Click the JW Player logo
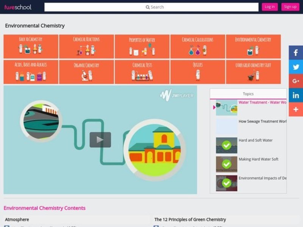The width and height of the screenshot is (303, 227). tap(176, 95)
